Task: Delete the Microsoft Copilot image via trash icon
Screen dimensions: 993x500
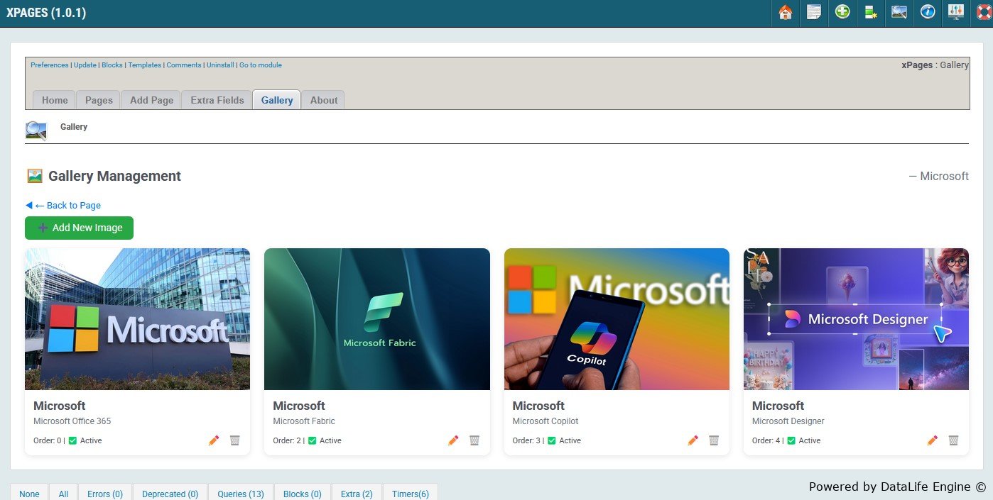Action: (x=714, y=440)
